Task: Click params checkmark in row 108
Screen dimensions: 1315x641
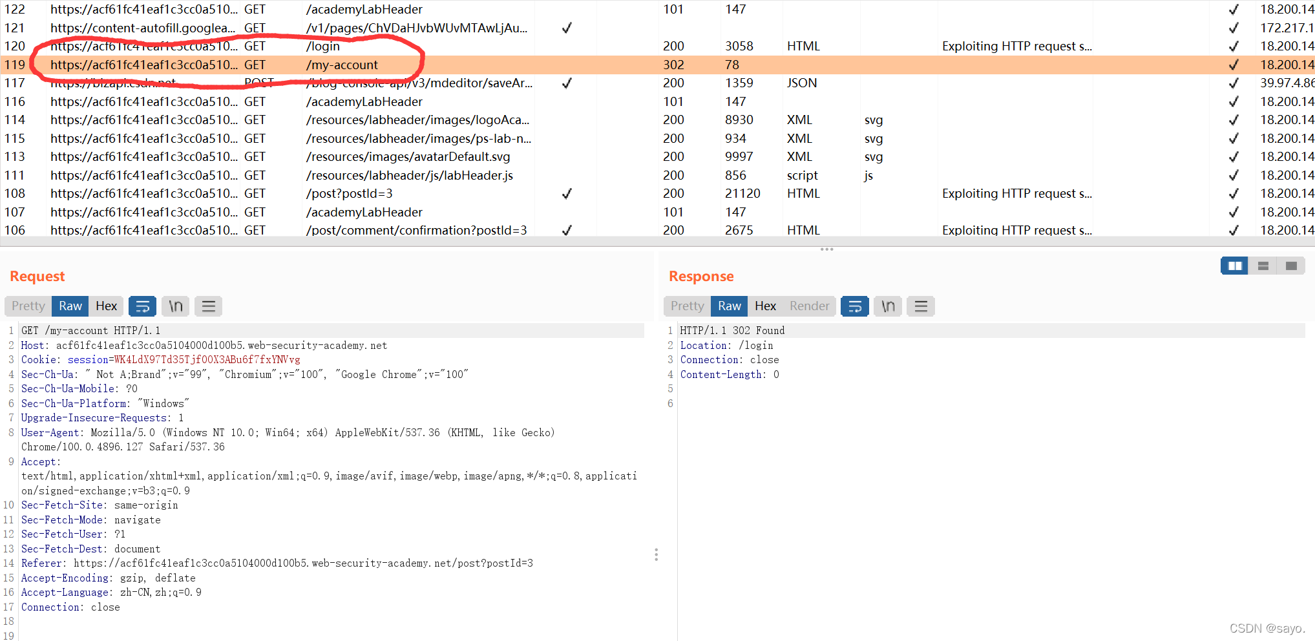Action: coord(567,193)
